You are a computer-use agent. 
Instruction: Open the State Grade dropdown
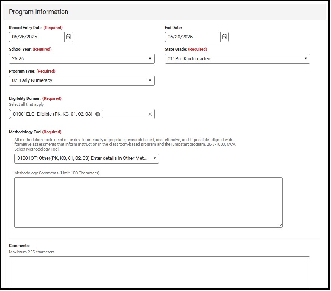(x=237, y=58)
